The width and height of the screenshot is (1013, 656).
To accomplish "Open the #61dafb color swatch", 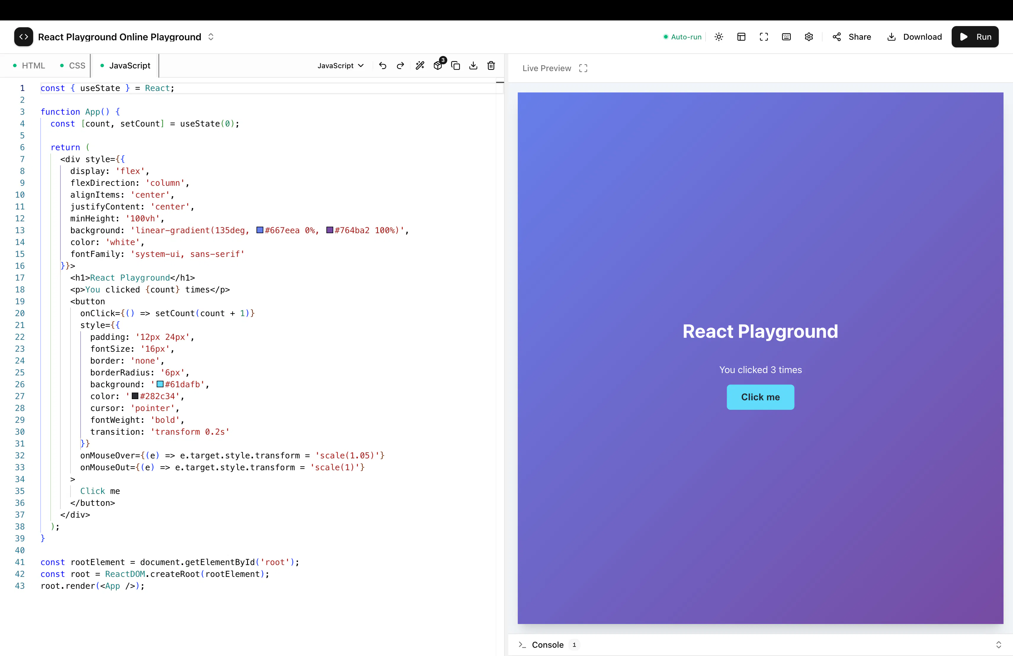I will coord(160,384).
